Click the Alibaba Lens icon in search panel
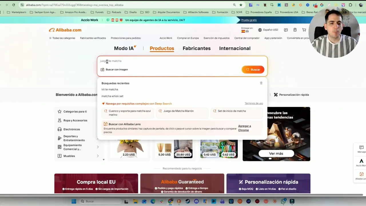366x206 pixels. [x=106, y=124]
